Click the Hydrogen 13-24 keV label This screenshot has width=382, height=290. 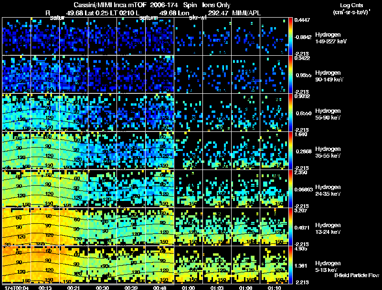click(328, 229)
